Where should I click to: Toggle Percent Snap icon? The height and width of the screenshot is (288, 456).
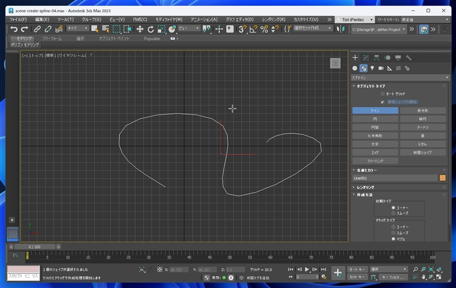[264, 29]
